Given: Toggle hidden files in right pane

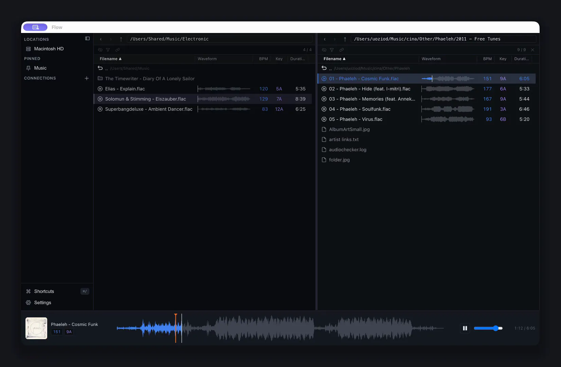Looking at the screenshot, I should (x=324, y=50).
